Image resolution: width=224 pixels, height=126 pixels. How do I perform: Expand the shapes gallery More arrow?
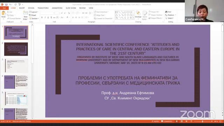point(133,18)
